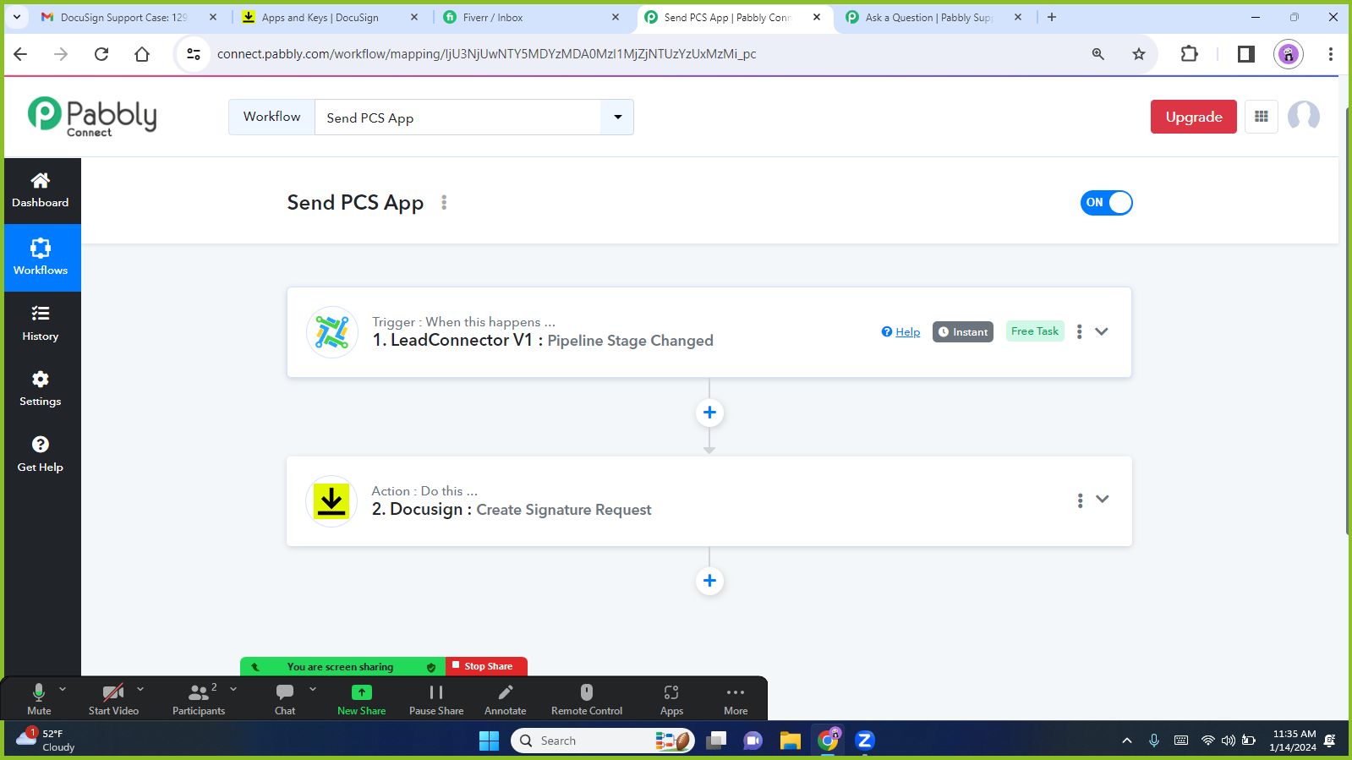Click the address bar URL
This screenshot has height=760, width=1352.
486,54
